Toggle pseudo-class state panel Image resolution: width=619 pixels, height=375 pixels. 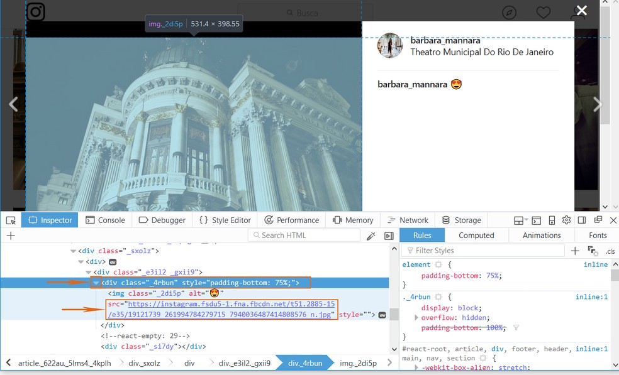click(x=592, y=251)
